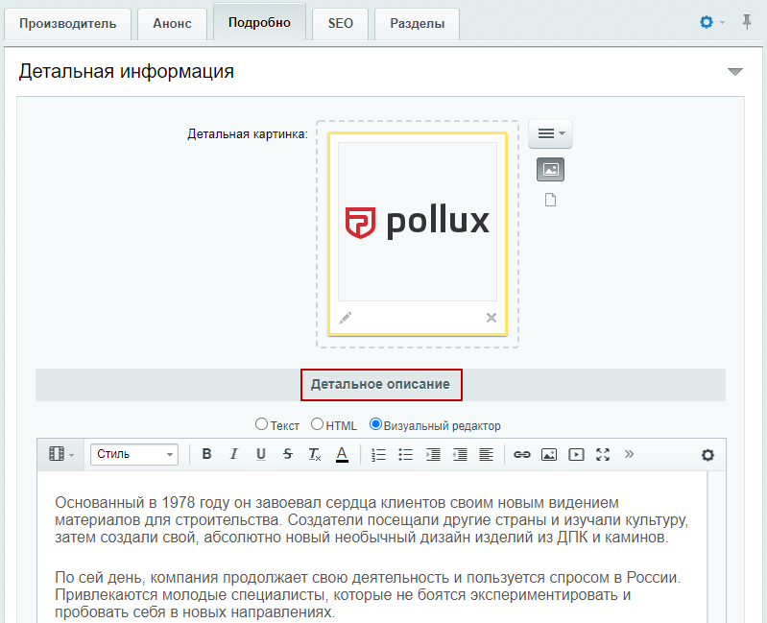
Task: Select the Визуальный редактор radio option
Action: click(x=375, y=424)
